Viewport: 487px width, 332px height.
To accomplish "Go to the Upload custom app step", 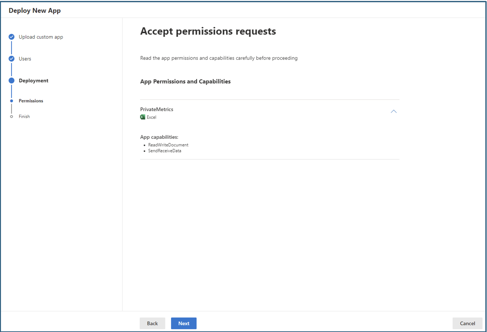I will click(41, 37).
